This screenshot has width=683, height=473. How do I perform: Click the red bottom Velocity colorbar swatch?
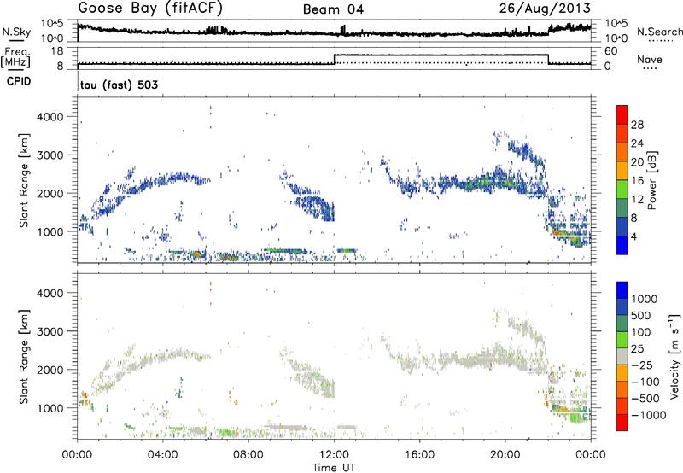point(622,423)
